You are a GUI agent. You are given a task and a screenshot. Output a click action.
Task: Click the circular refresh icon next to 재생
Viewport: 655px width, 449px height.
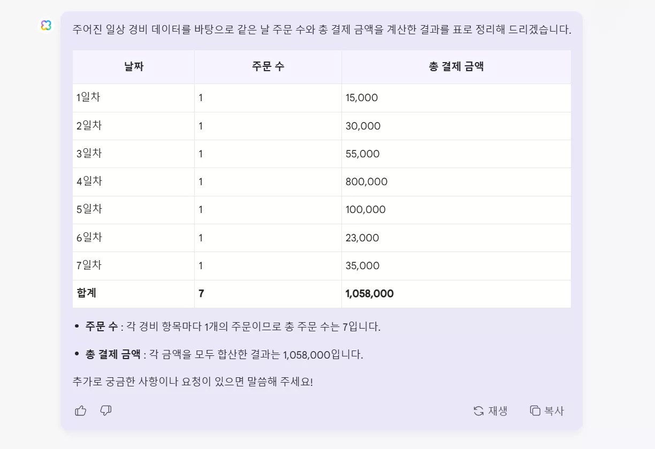coord(478,410)
